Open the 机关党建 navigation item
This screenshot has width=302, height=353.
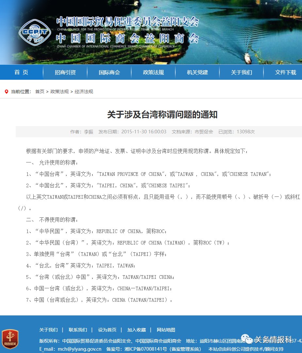pyautogui.click(x=198, y=73)
